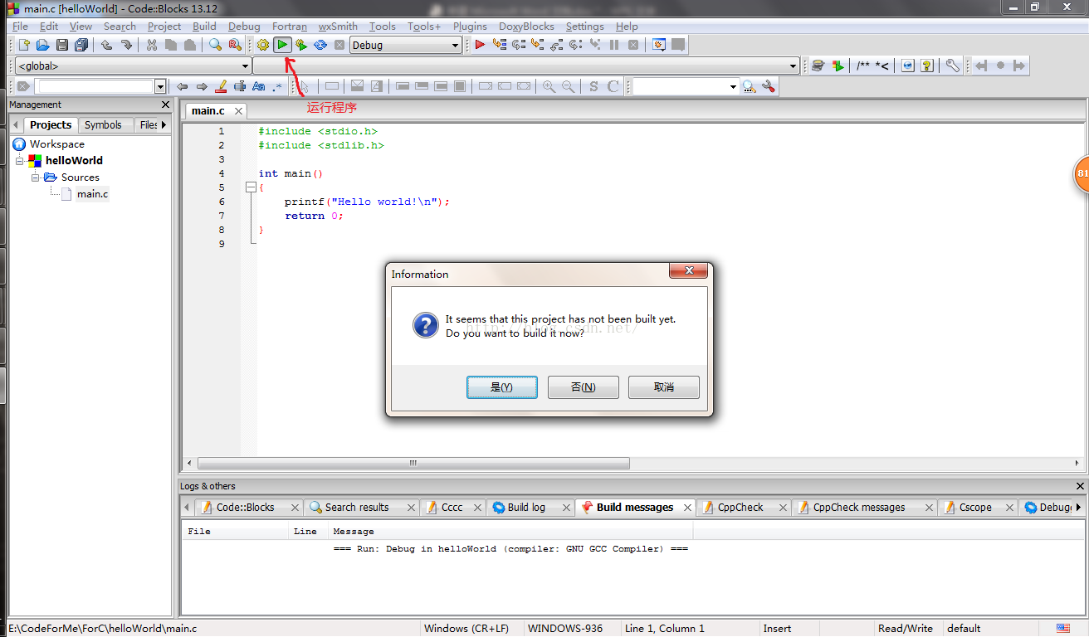
Task: Collapse the helloWorld project node
Action: point(19,161)
